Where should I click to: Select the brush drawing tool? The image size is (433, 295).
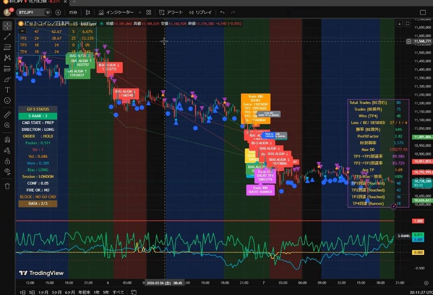pos(7,79)
